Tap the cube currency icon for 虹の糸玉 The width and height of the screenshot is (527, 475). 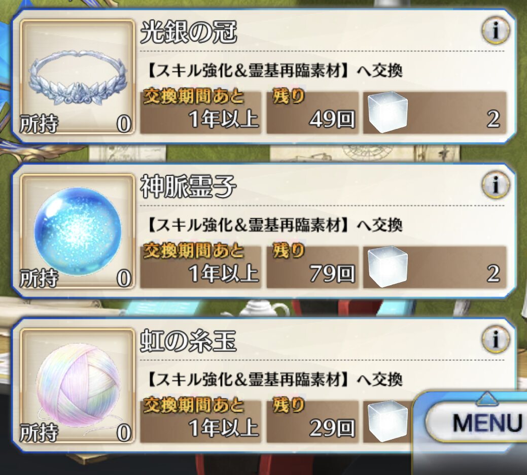pyautogui.click(x=388, y=421)
